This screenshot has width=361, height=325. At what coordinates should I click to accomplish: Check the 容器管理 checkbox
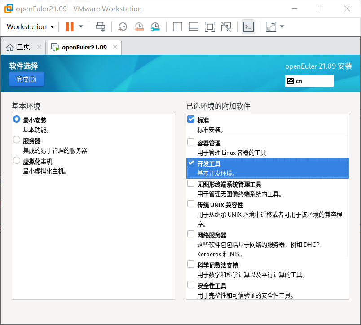pos(191,142)
